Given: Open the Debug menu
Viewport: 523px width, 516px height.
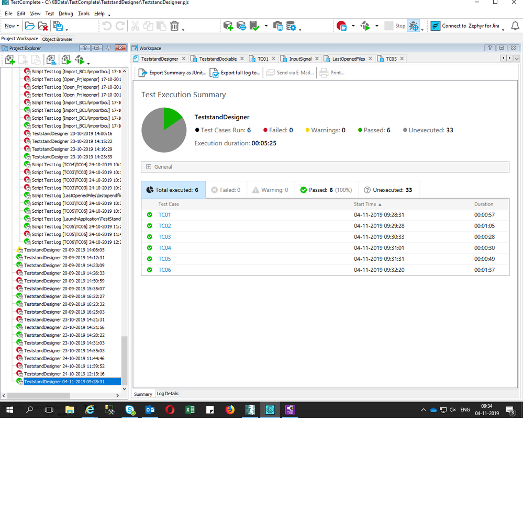Looking at the screenshot, I should click(x=66, y=14).
